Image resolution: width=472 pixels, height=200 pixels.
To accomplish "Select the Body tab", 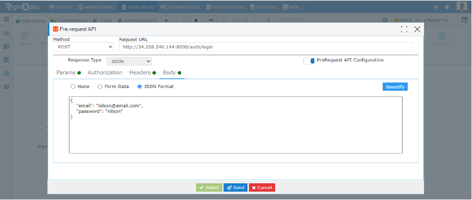I will (x=172, y=73).
